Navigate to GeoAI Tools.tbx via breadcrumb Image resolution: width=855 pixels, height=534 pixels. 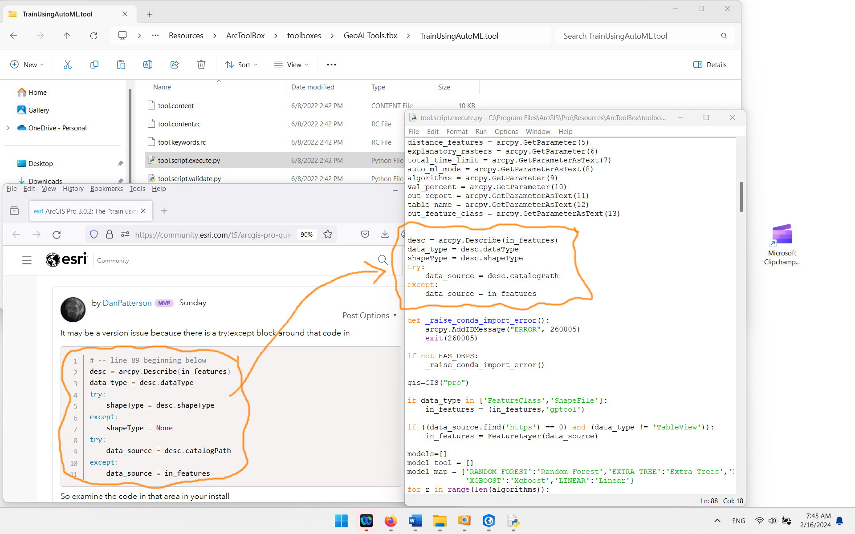370,36
